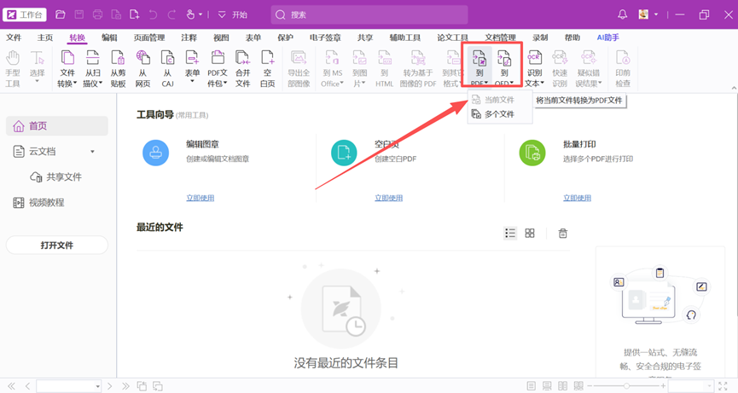Switch recent files to list view
The width and height of the screenshot is (738, 393).
(510, 234)
